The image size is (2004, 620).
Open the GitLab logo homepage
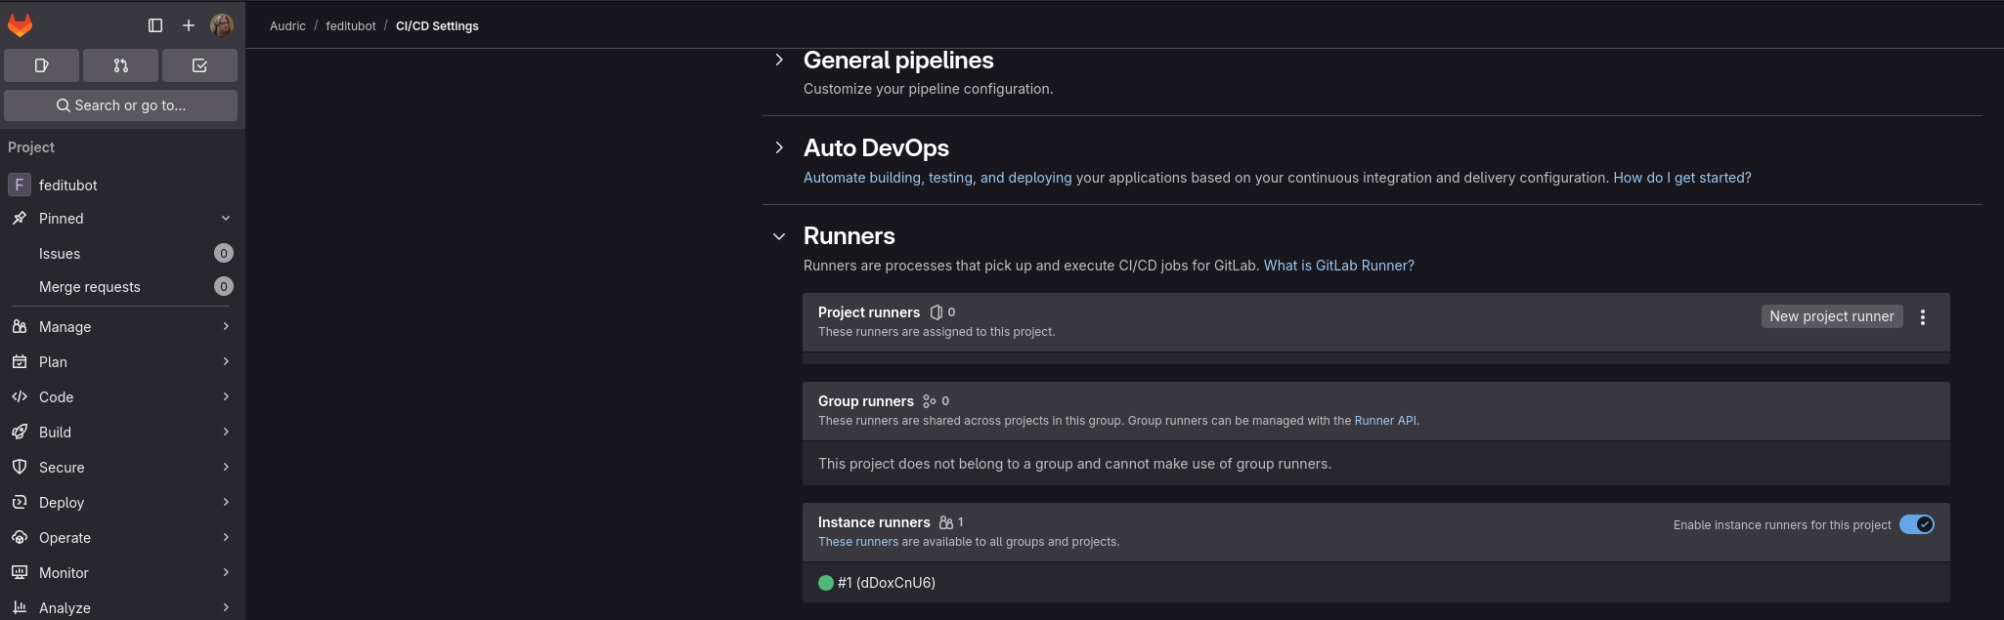click(x=20, y=25)
